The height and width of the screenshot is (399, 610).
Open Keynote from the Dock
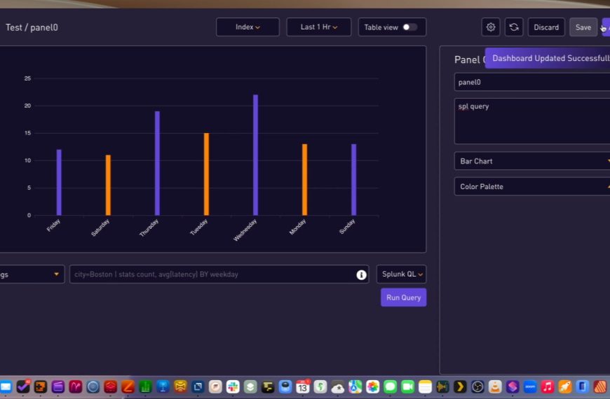tap(163, 386)
